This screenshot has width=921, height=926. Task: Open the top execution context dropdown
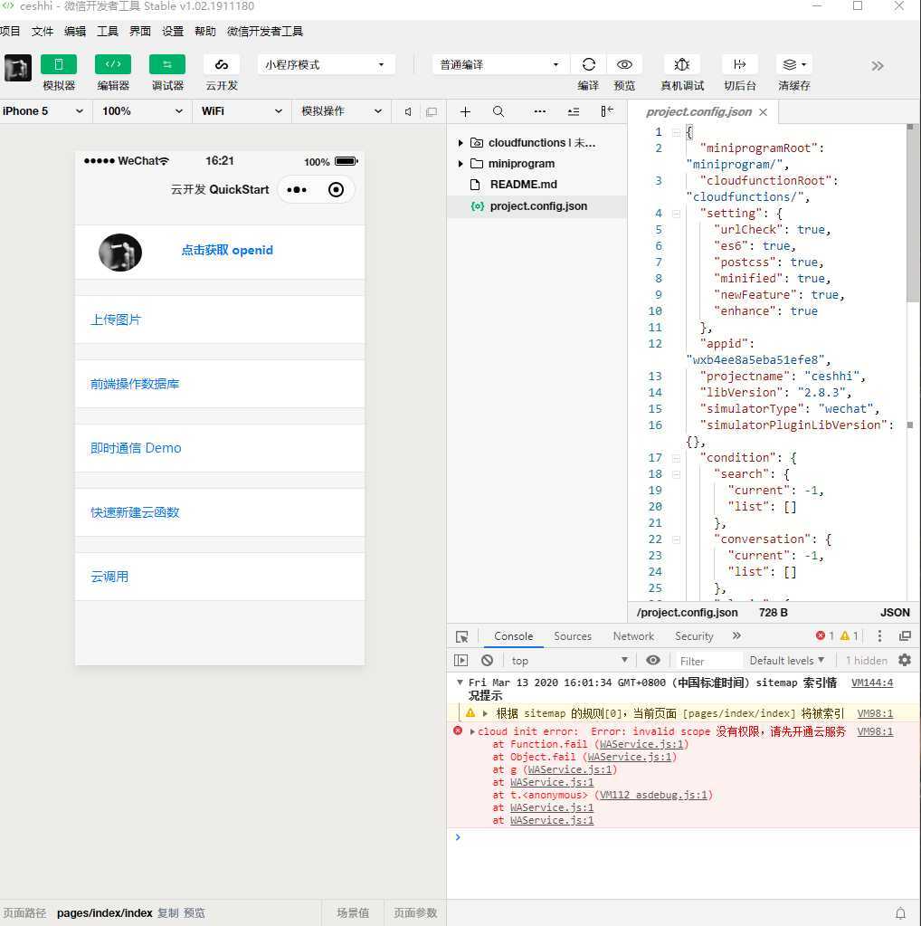pos(570,660)
